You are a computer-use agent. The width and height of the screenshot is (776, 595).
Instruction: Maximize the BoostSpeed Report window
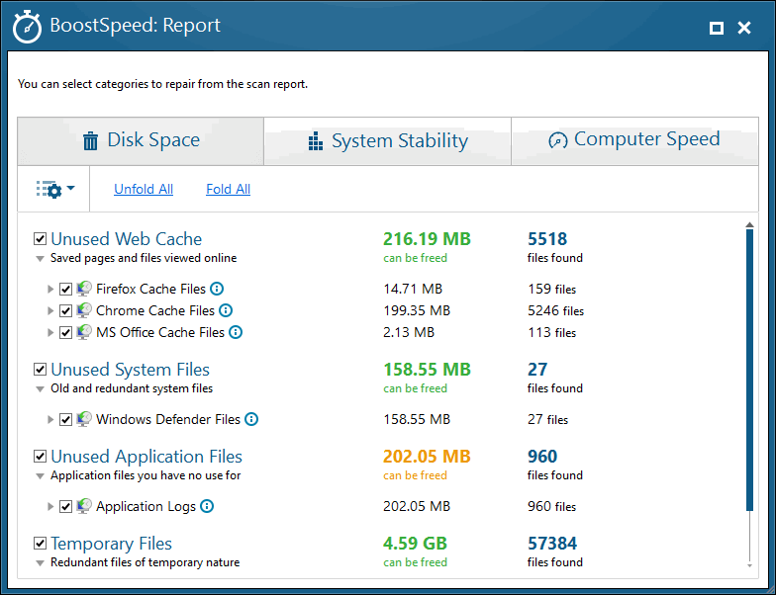point(717,28)
